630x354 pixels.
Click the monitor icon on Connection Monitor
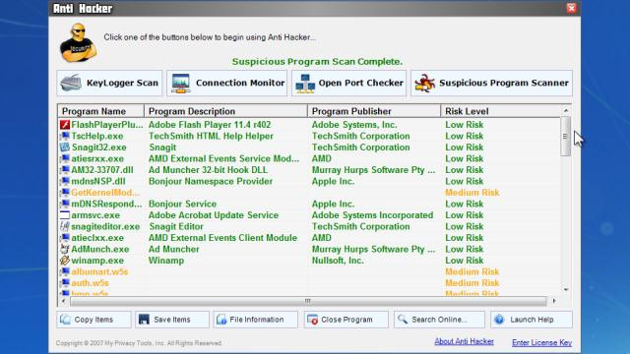pos(180,83)
